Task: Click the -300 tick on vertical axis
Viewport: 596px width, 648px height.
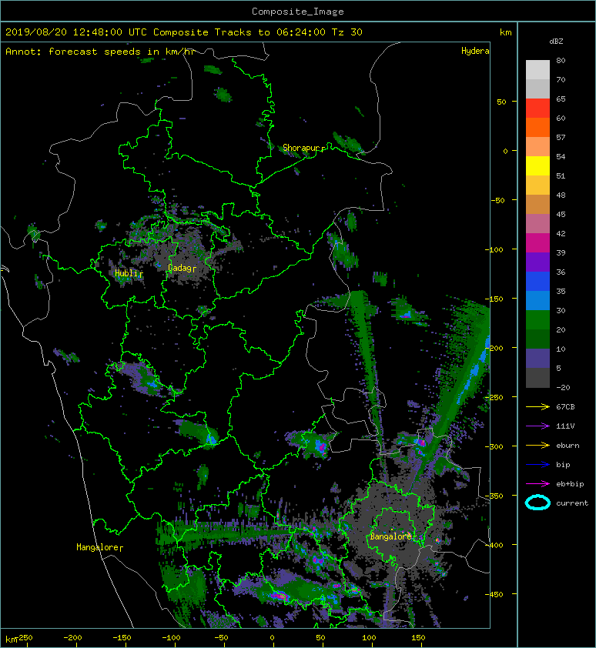Action: 495,446
